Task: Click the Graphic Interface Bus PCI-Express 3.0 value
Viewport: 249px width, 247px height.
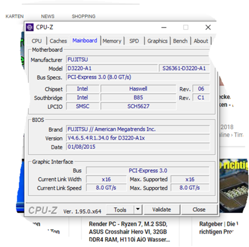Action: click(x=148, y=170)
